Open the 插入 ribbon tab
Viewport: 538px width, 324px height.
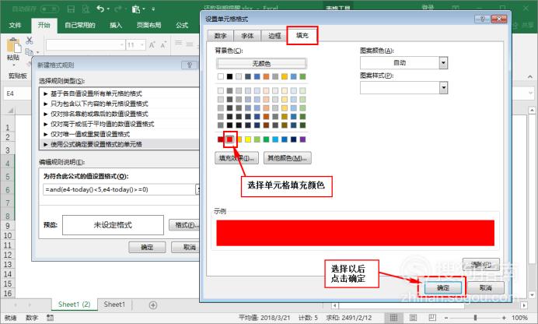(116, 25)
